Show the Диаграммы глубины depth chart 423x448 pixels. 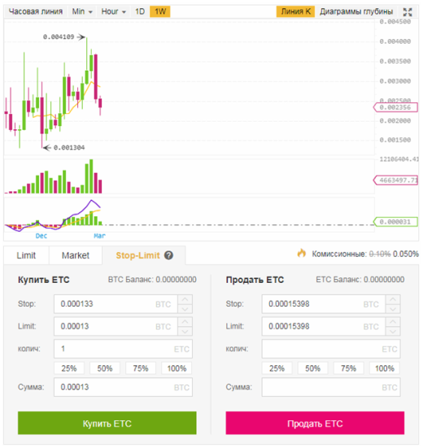coord(356,11)
